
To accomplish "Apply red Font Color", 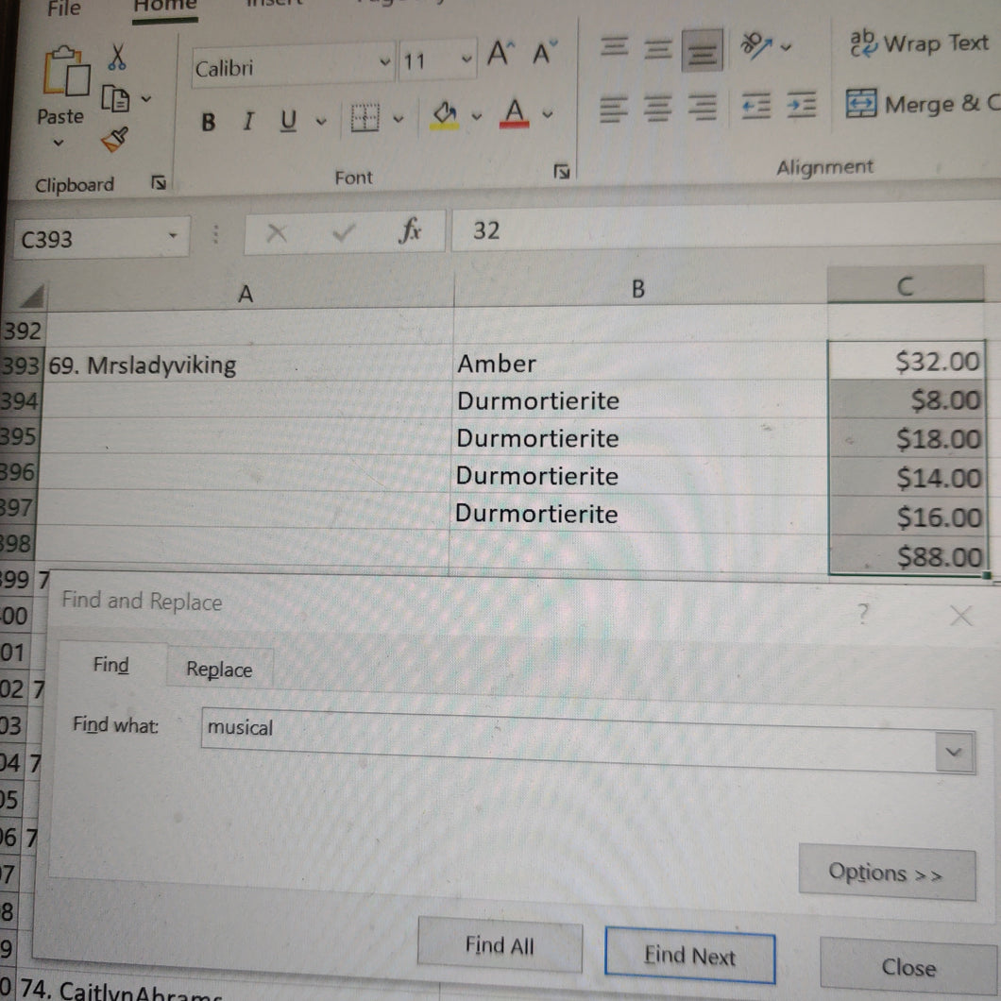I will pos(515,113).
